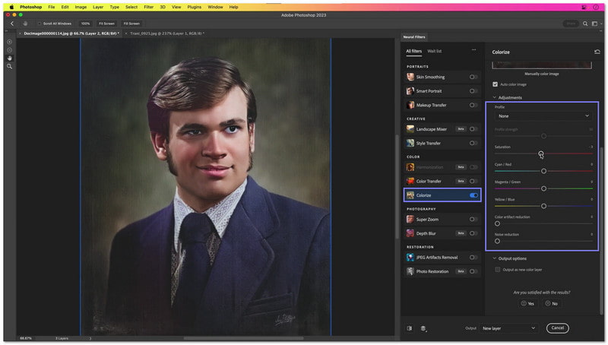
Task: Click the Photo Restoration filter icon
Action: tap(410, 271)
